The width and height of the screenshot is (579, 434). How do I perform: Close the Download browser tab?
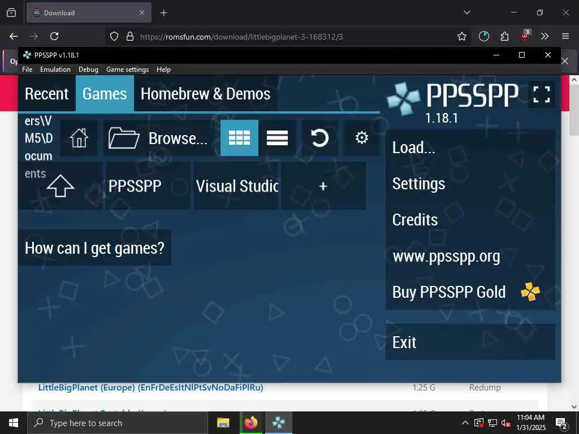point(142,12)
